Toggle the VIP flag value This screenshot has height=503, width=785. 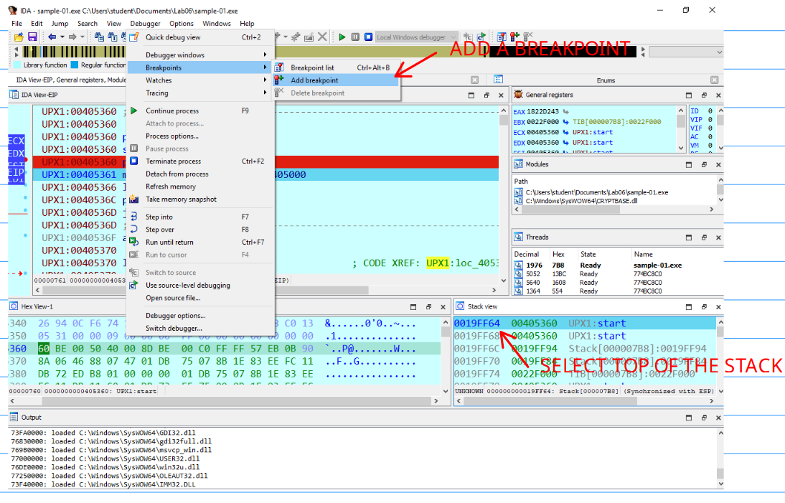[x=710, y=120]
